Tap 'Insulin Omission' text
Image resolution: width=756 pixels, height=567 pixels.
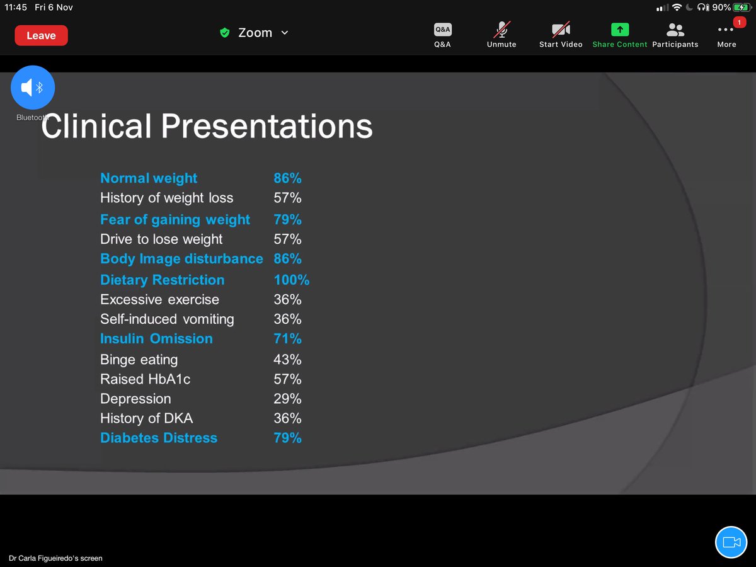click(156, 338)
